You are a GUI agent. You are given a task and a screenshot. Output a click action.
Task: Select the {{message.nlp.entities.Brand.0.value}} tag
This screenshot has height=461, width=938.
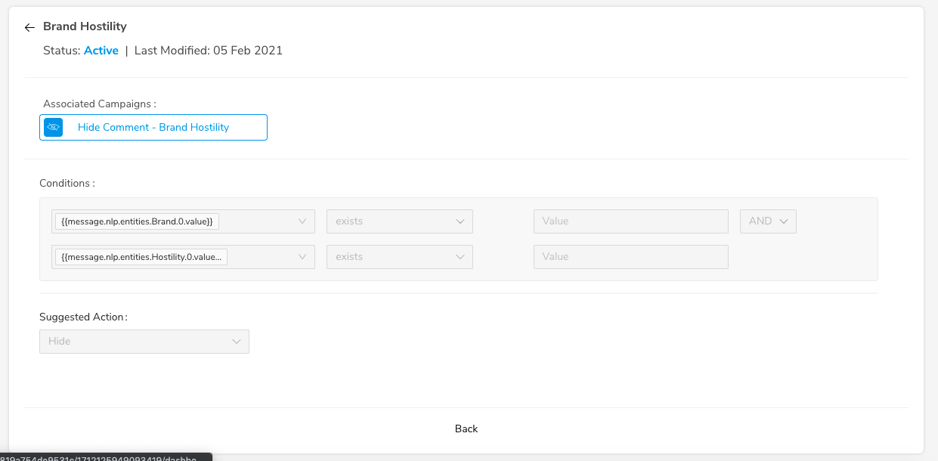click(x=138, y=221)
